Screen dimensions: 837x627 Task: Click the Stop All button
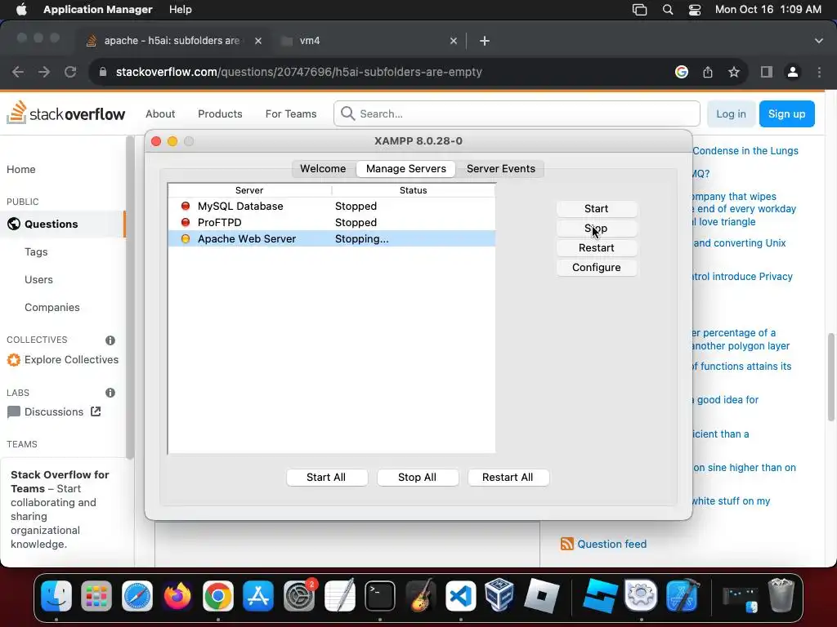pyautogui.click(x=418, y=477)
